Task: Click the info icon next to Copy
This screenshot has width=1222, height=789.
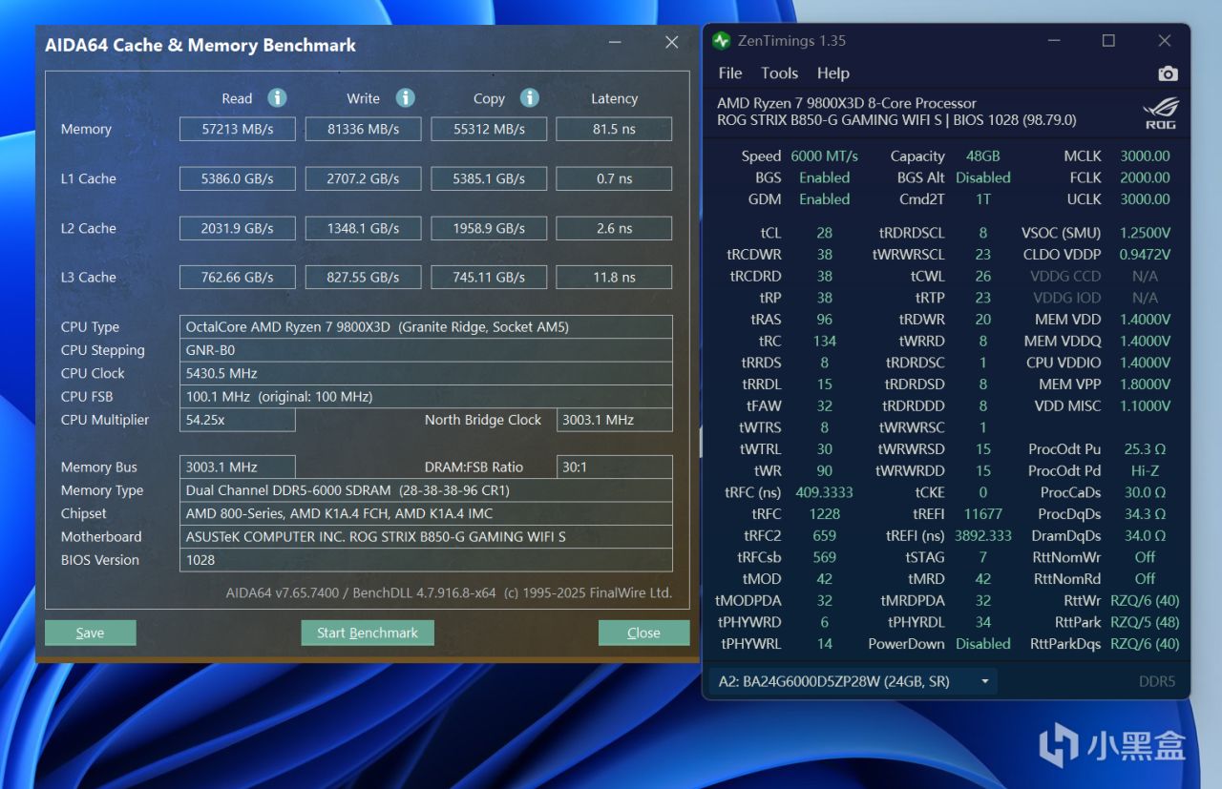Action: click(529, 98)
